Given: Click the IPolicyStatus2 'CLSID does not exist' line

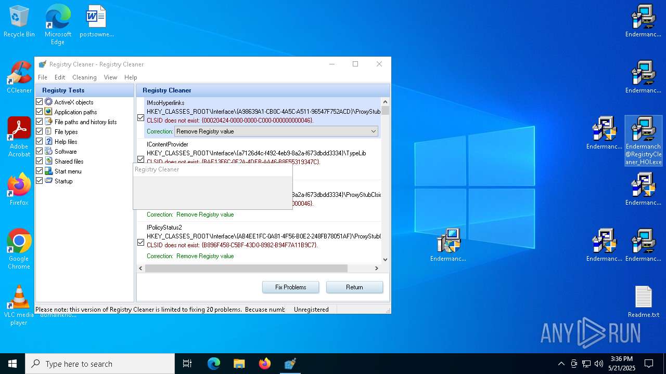Looking at the screenshot, I should point(232,245).
